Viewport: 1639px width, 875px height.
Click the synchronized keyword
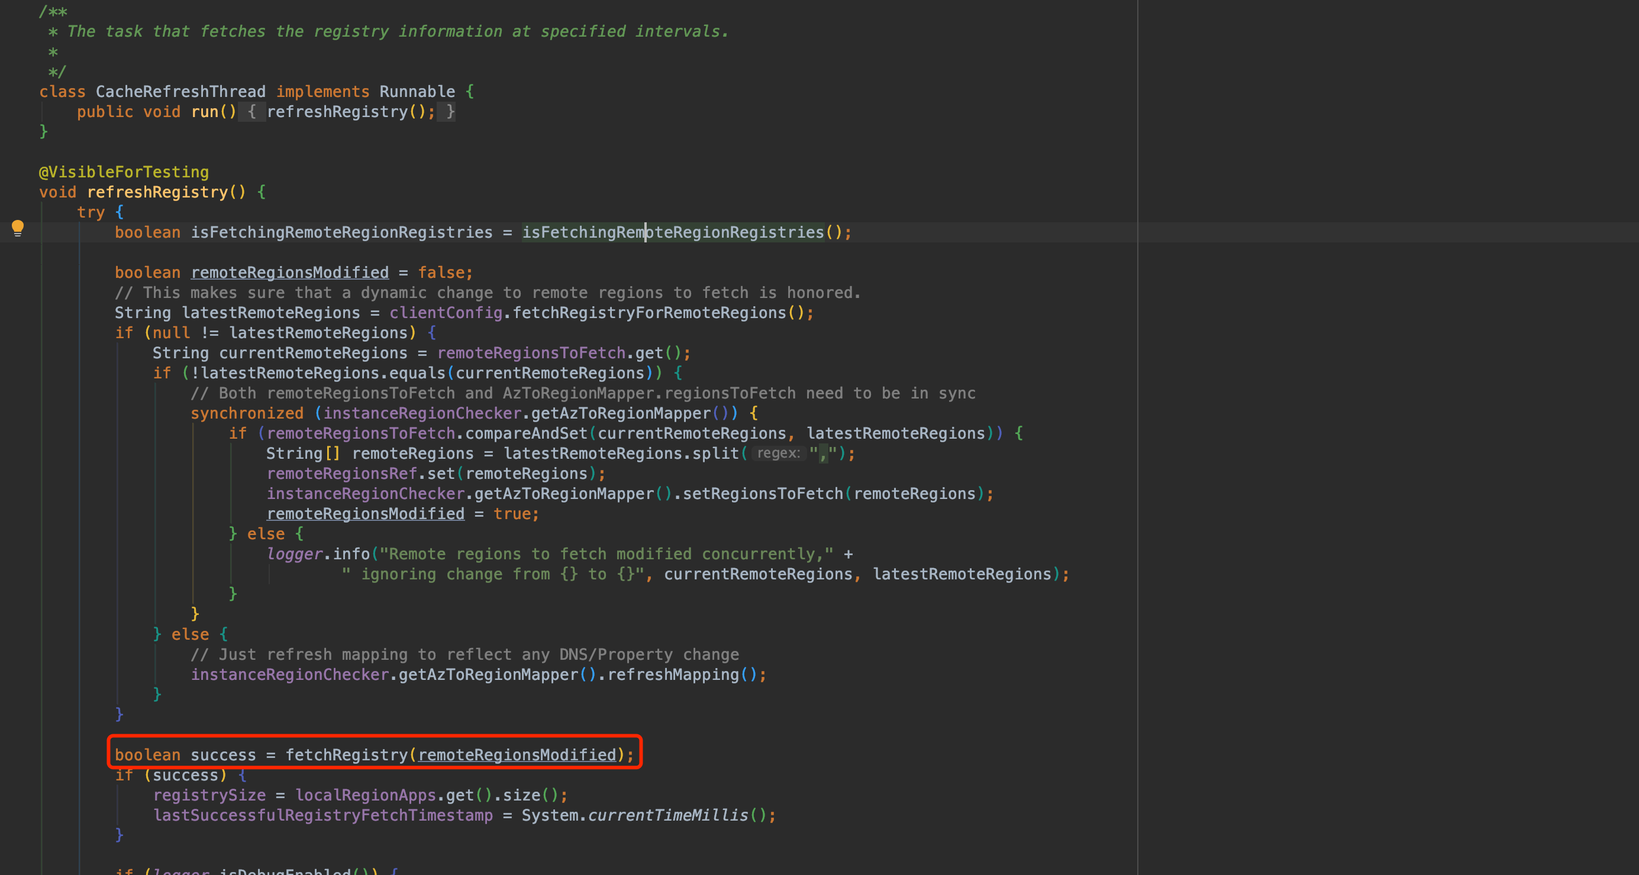[247, 413]
